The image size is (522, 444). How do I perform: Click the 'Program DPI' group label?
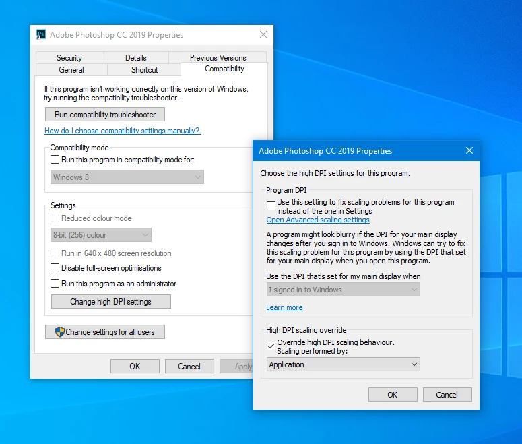click(286, 190)
